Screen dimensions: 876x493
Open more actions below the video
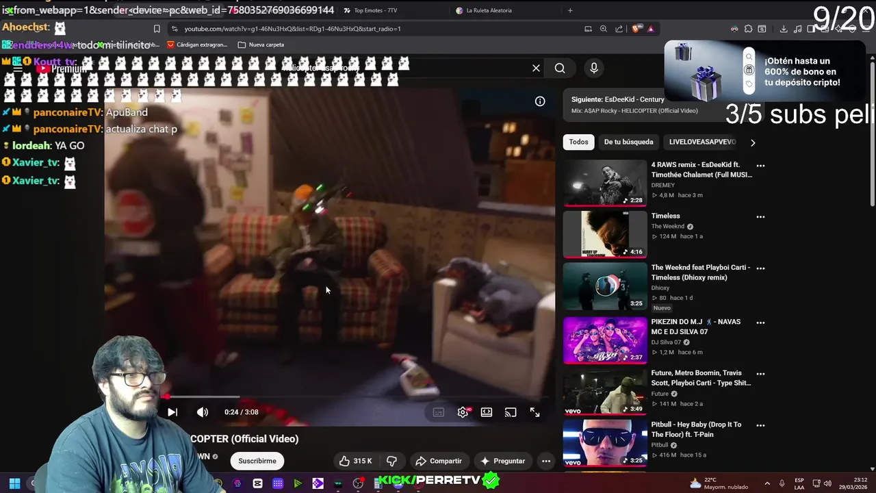[546, 461]
